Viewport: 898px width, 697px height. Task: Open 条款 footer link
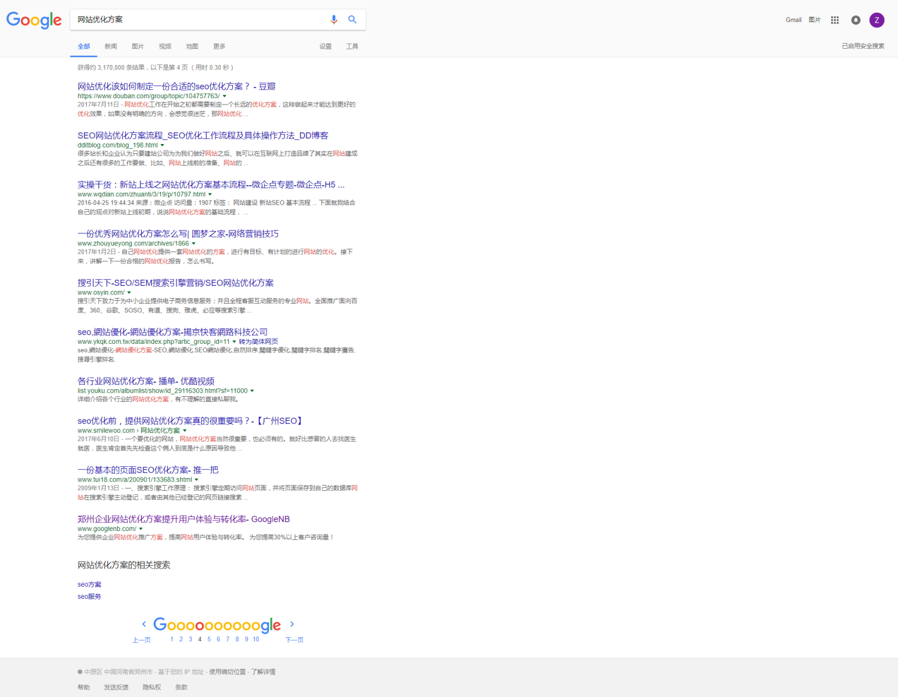pyautogui.click(x=181, y=687)
